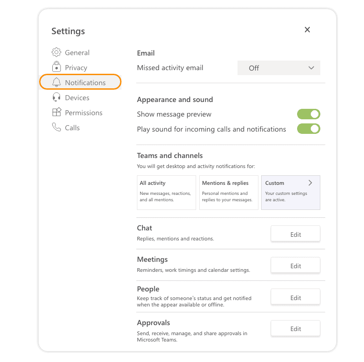Click 'Teams and channels' heading
This screenshot has height=362, width=364.
[170, 155]
